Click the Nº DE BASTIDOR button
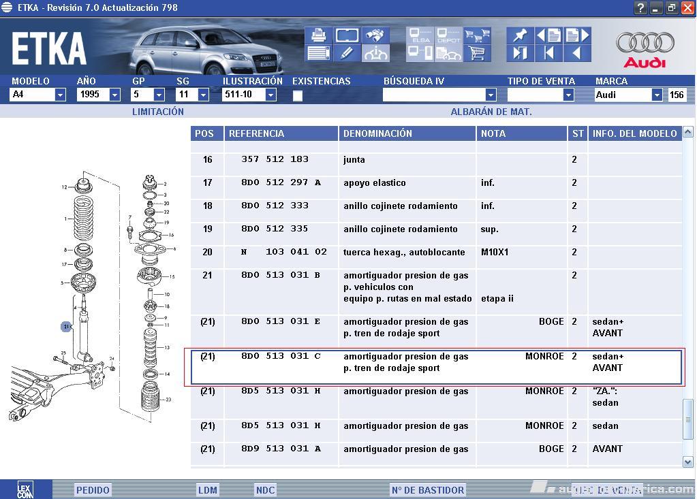 (x=428, y=490)
